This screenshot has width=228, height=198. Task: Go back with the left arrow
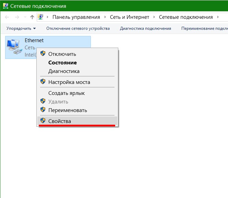(x=7, y=17)
